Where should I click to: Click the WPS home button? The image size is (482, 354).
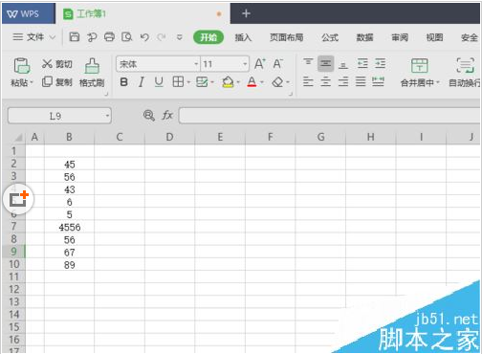29,13
